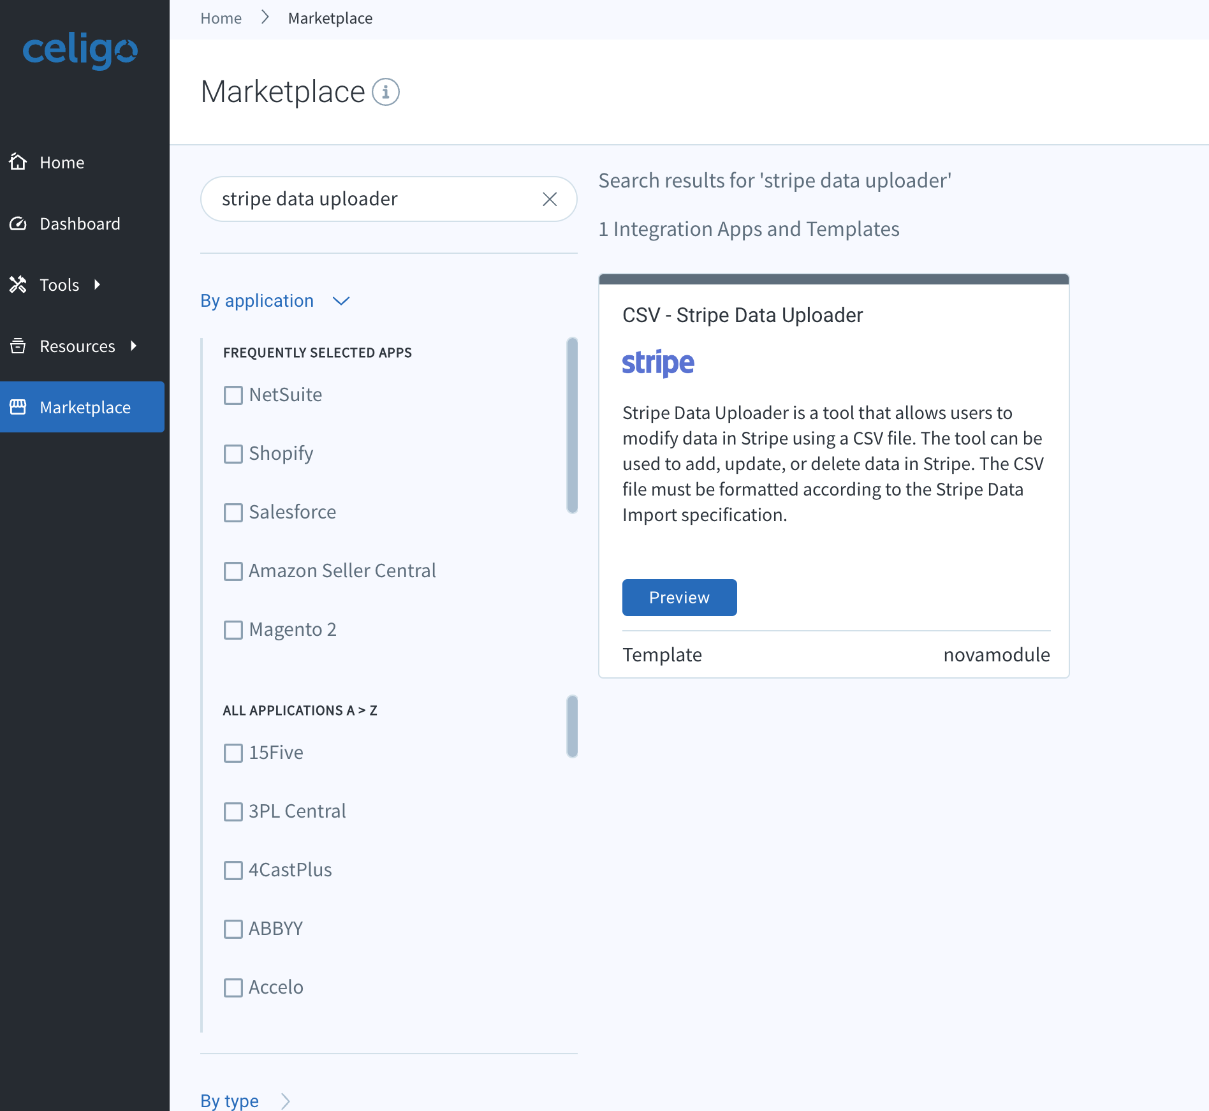Click the Dashboard gauge icon
Screen dimensions: 1209x1111
point(18,223)
